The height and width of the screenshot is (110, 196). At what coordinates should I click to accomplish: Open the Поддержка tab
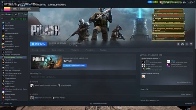(104, 50)
